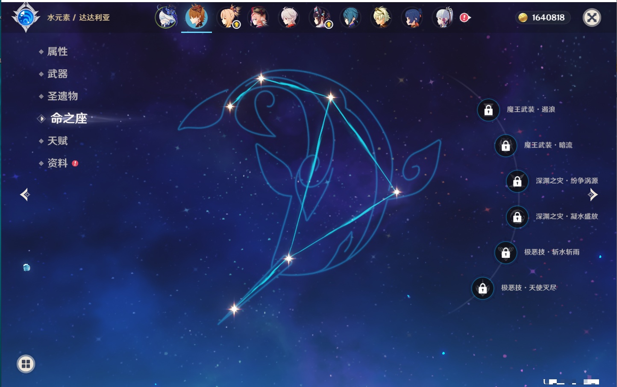This screenshot has width=617, height=387.
Task: Expand character list via red exclamation arrow
Action: click(465, 18)
